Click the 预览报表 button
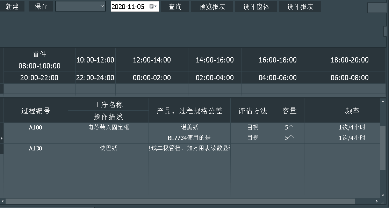The image size is (389, 208). (x=212, y=6)
